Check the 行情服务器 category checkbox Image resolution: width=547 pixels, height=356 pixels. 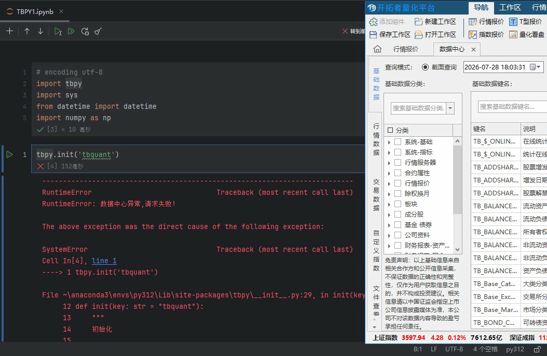tap(398, 162)
